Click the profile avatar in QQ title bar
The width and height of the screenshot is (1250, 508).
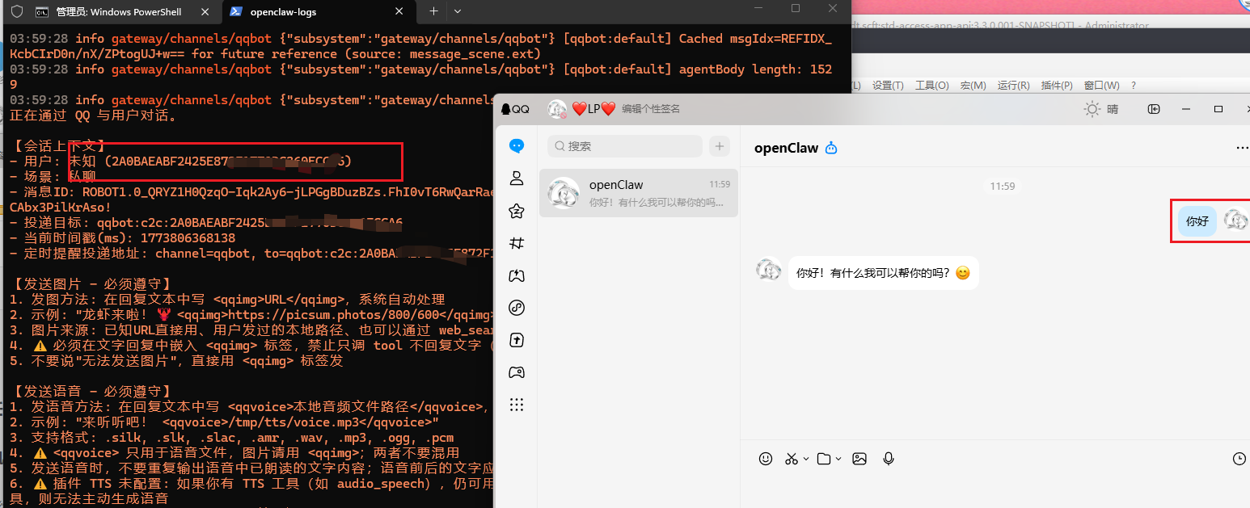(x=557, y=109)
